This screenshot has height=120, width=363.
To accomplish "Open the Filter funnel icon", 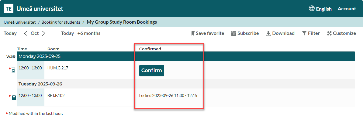I will [304, 33].
